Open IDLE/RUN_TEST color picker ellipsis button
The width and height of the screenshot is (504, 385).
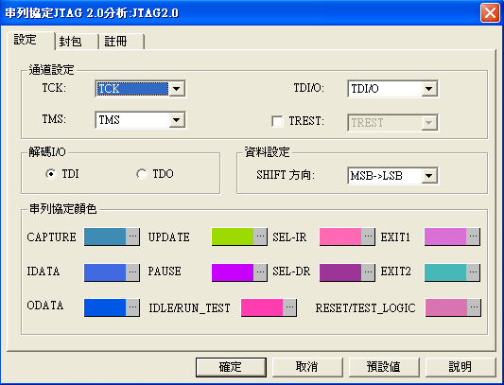pos(289,307)
